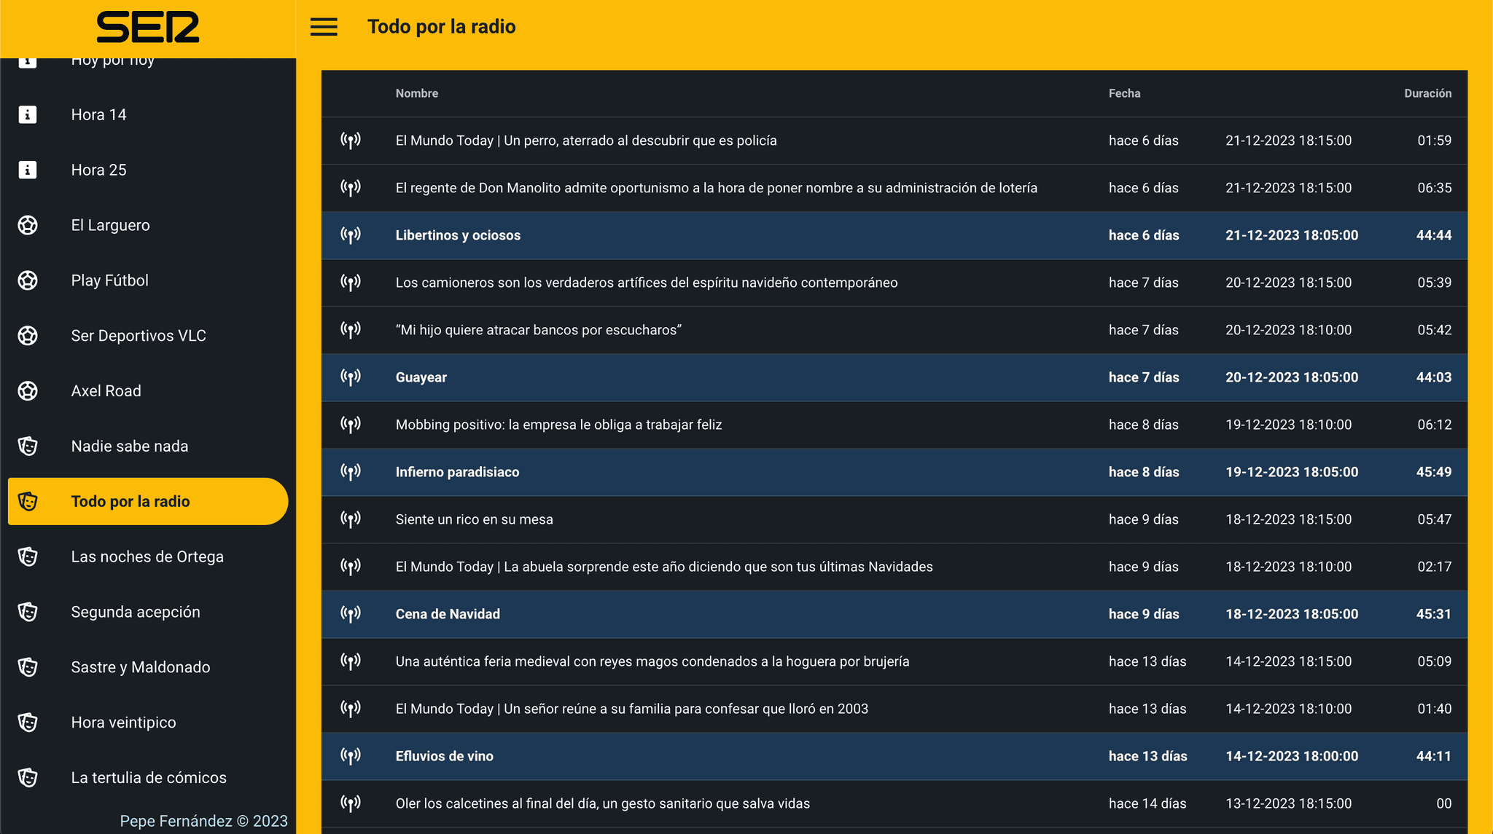Select La tertulia de cómicos
This screenshot has height=834, width=1493.
(x=149, y=778)
